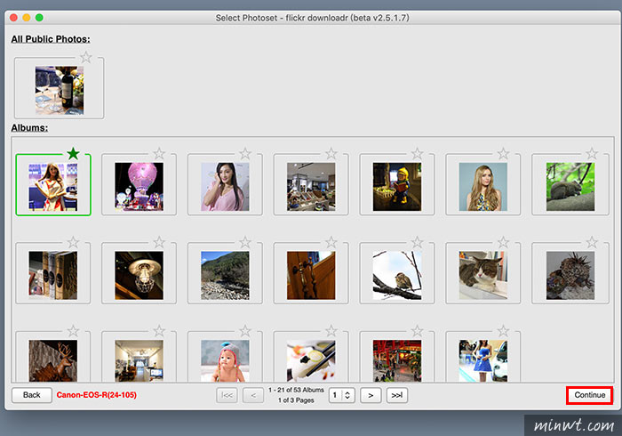The width and height of the screenshot is (622, 436).
Task: Select the baby with hat thumbnail
Action: (x=225, y=361)
